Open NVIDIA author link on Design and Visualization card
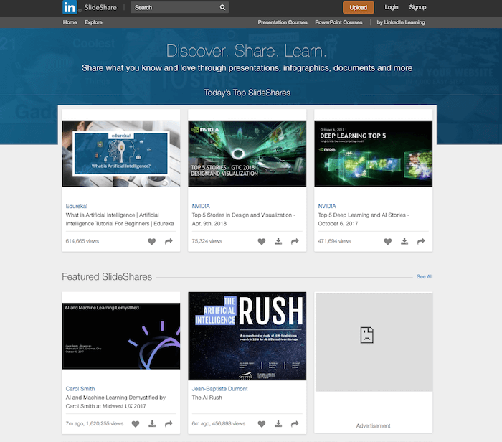Image resolution: width=502 pixels, height=442 pixels. pos(201,206)
